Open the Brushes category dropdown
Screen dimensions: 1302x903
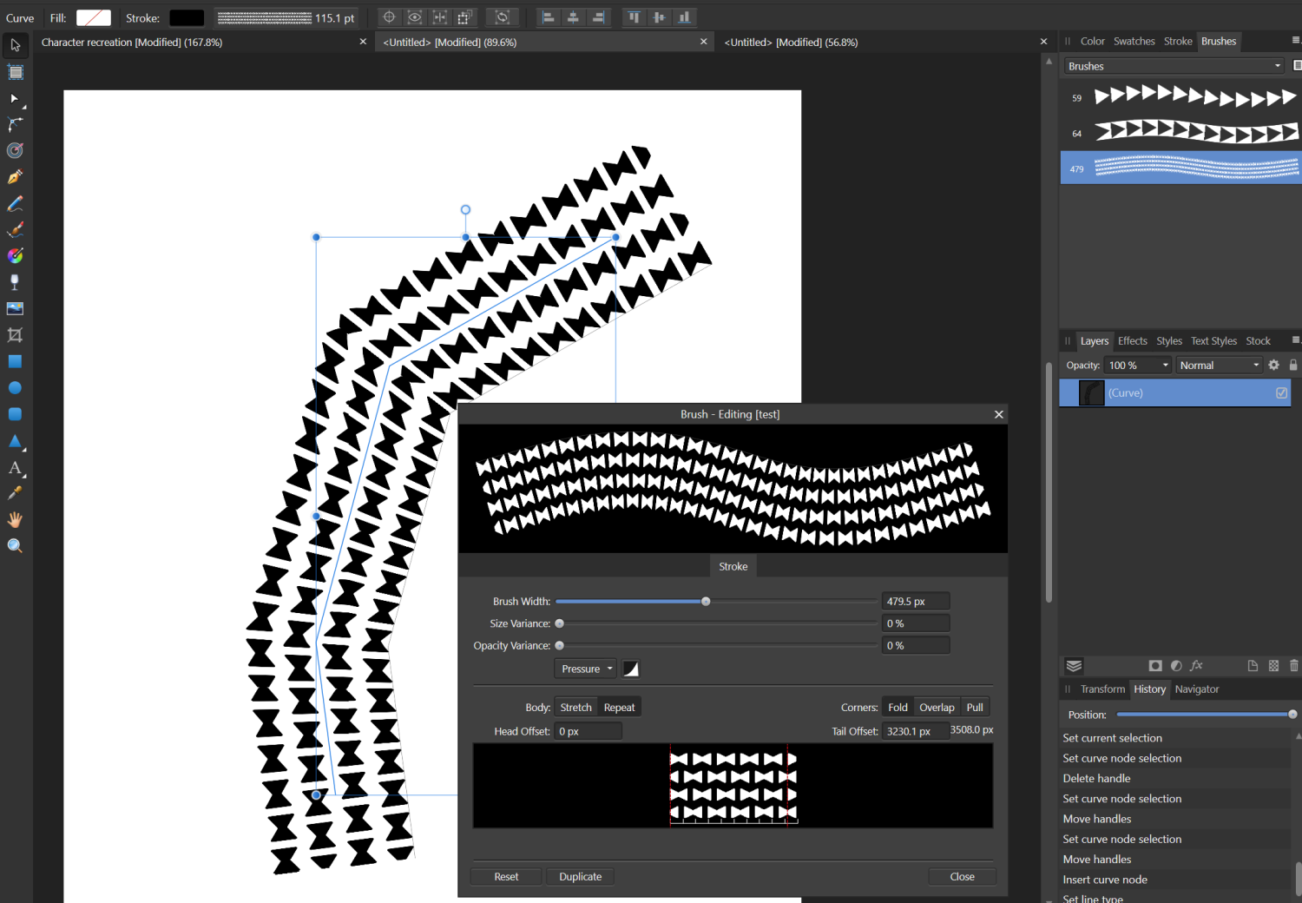tap(1173, 65)
